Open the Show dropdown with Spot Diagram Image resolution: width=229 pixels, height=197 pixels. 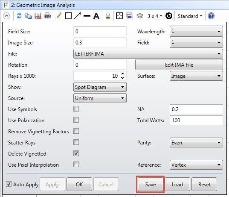click(100, 87)
